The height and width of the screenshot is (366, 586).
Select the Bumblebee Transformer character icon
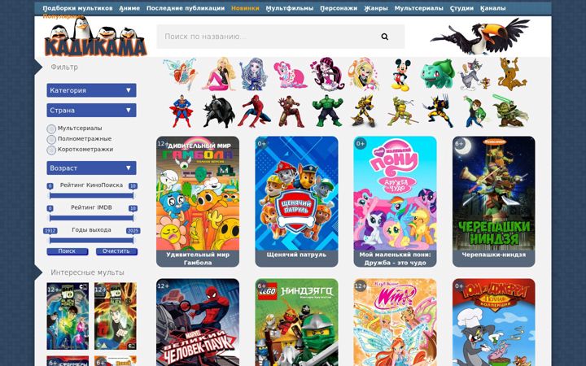(x=363, y=111)
